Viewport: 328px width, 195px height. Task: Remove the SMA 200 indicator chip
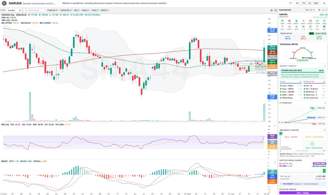71,10
